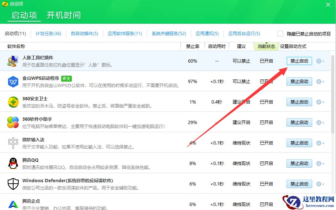Click the 360软件小助手 colorful balls icon
The width and height of the screenshot is (336, 210).
pos(13,123)
